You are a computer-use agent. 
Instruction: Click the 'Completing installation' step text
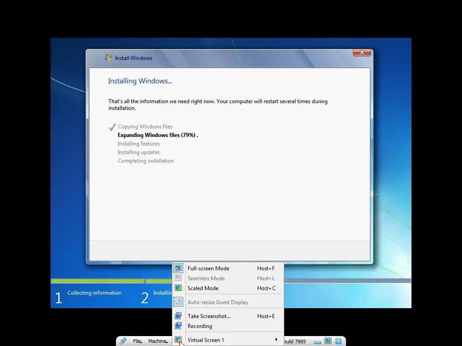tap(146, 161)
